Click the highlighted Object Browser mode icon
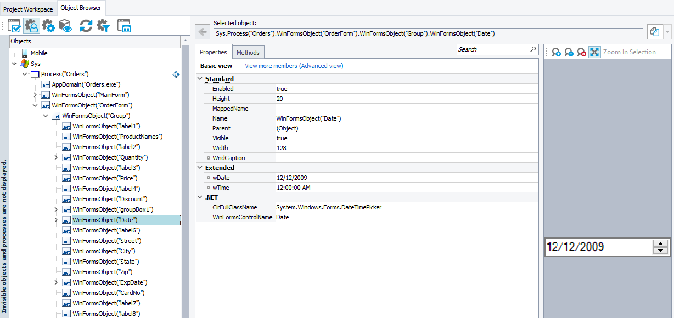The width and height of the screenshot is (674, 318). pyautogui.click(x=32, y=25)
